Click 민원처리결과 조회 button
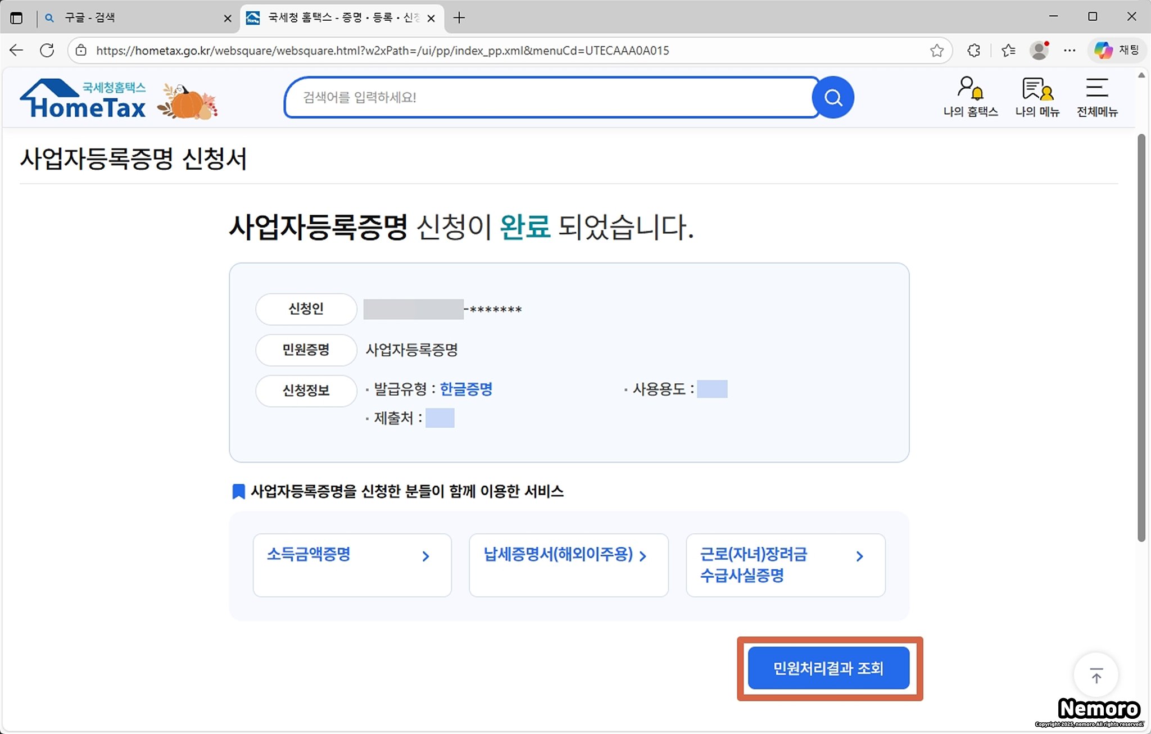 click(x=828, y=668)
